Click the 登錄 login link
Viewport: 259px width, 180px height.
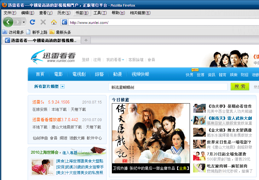point(86,60)
